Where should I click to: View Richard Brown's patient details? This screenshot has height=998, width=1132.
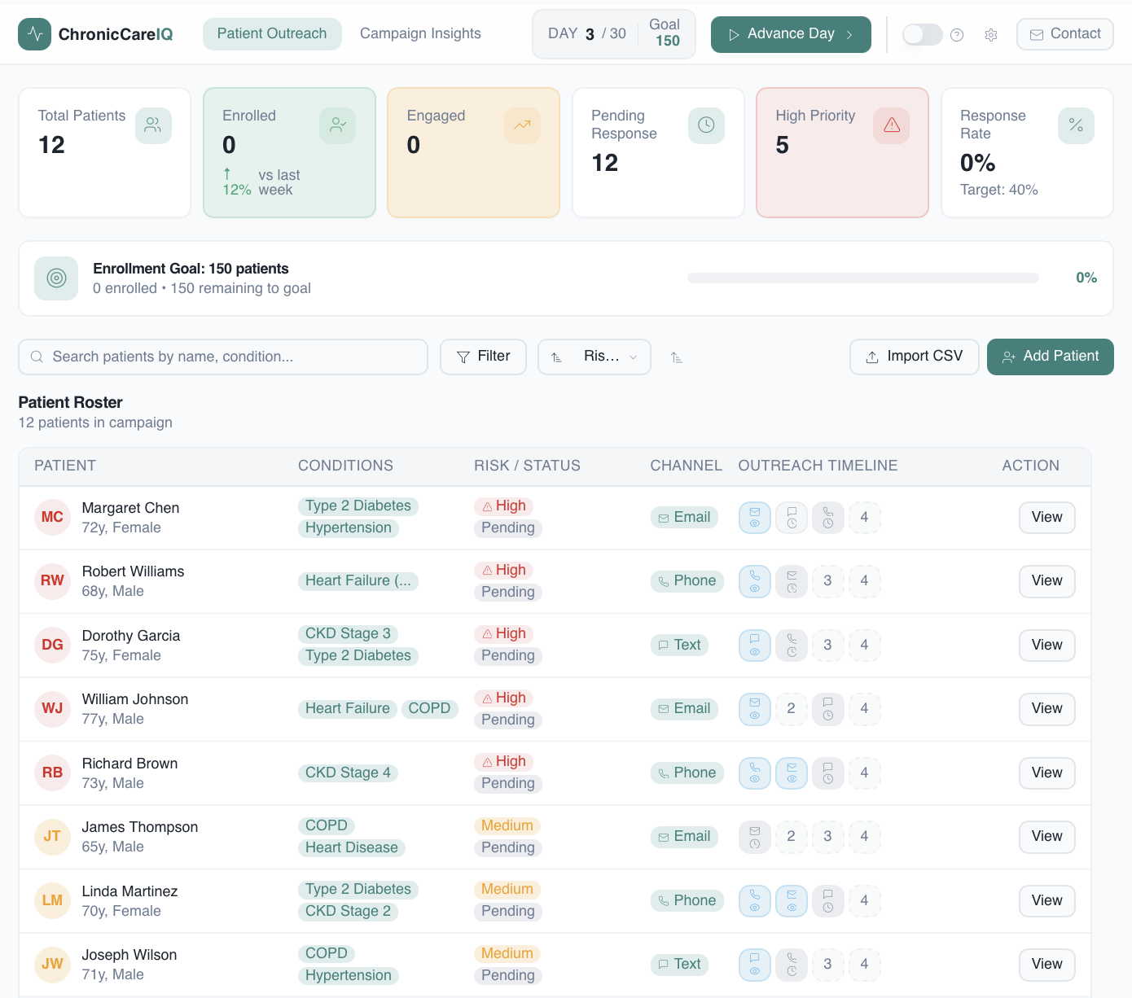click(x=1047, y=773)
